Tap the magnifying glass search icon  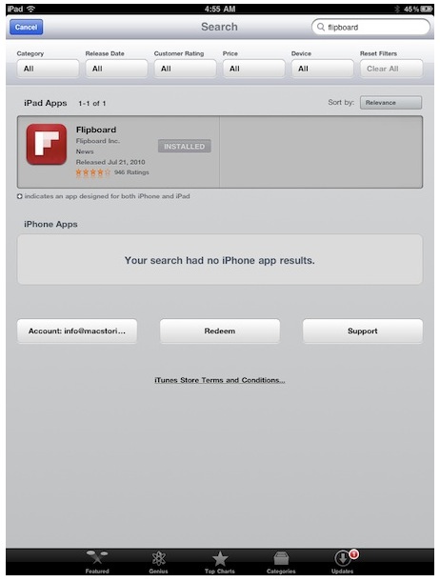click(x=321, y=27)
